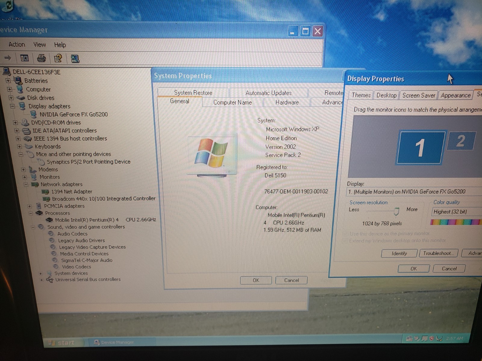The height and width of the screenshot is (361, 482).
Task: Select Synaptics PS/2 Port Pointing Device
Action: pos(89,162)
